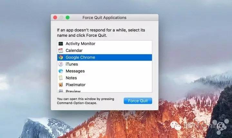Pick the Pixelmator entry
This screenshot has height=138, width=232.
pos(104,85)
